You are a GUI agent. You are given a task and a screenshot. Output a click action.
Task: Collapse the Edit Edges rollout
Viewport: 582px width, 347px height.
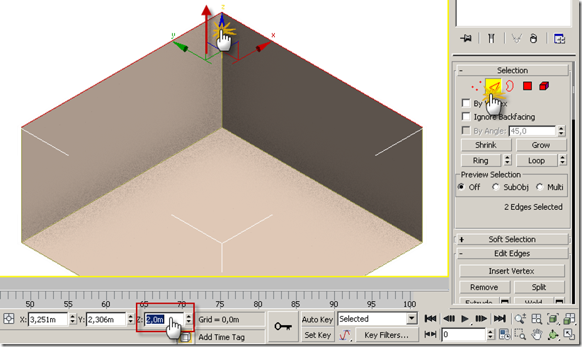[512, 253]
